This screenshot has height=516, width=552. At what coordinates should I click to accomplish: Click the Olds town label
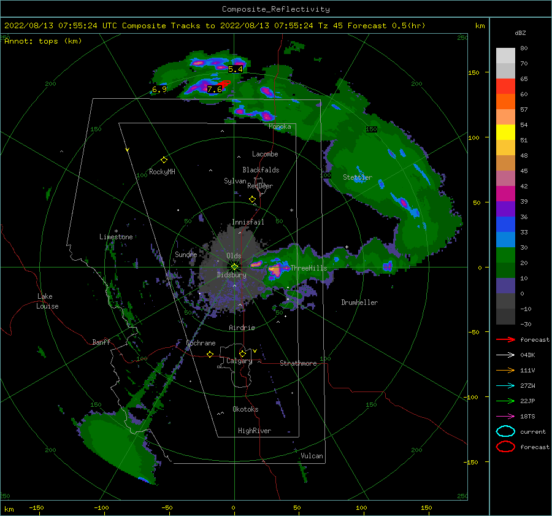[x=234, y=256]
